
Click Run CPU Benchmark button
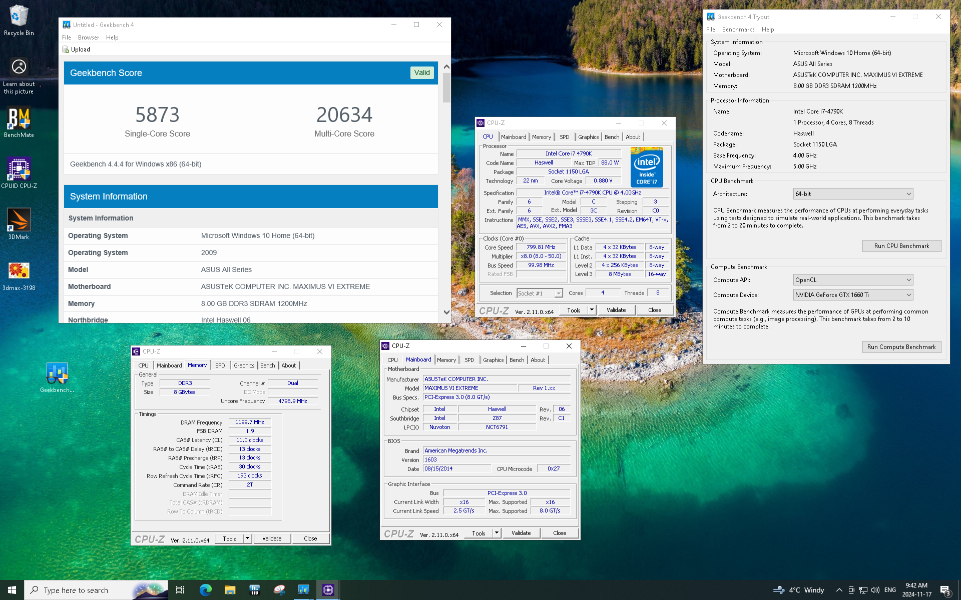[x=901, y=246]
